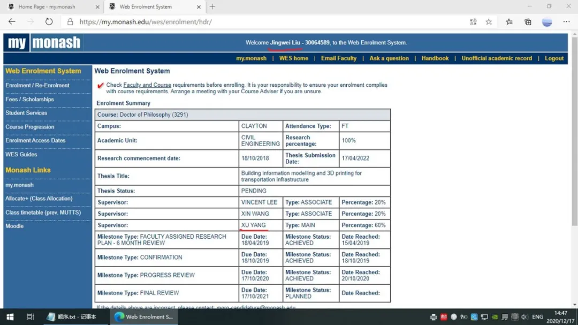The height and width of the screenshot is (325, 578).
Task: Open the browser profile avatar
Action: click(x=547, y=22)
